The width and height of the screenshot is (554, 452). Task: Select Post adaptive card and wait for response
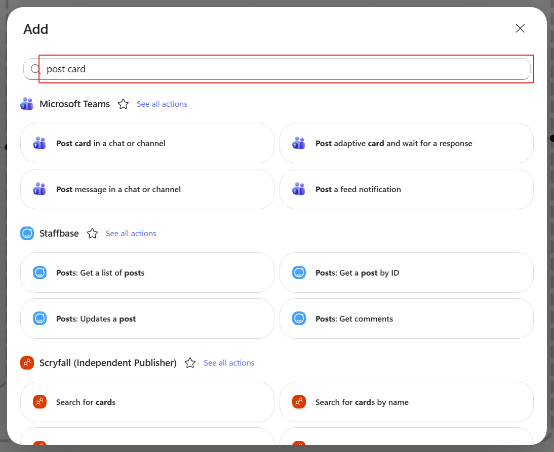pos(407,143)
